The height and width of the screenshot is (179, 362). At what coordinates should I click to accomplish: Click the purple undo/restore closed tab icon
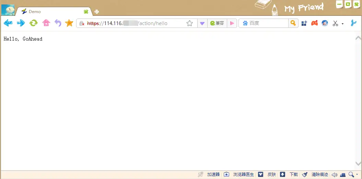click(58, 23)
